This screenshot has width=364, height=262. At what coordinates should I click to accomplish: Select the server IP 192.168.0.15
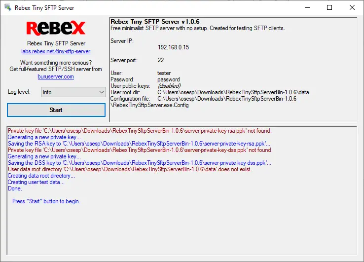[x=174, y=47]
